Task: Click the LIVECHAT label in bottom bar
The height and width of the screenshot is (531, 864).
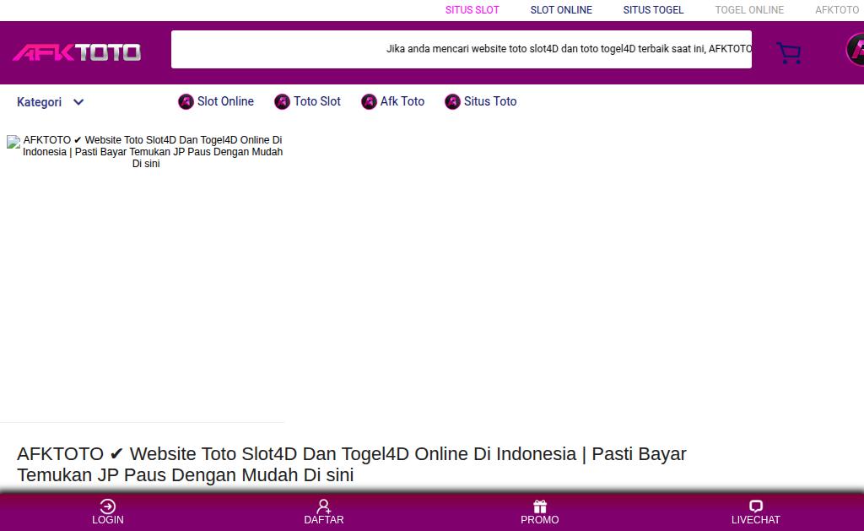Action: [756, 520]
